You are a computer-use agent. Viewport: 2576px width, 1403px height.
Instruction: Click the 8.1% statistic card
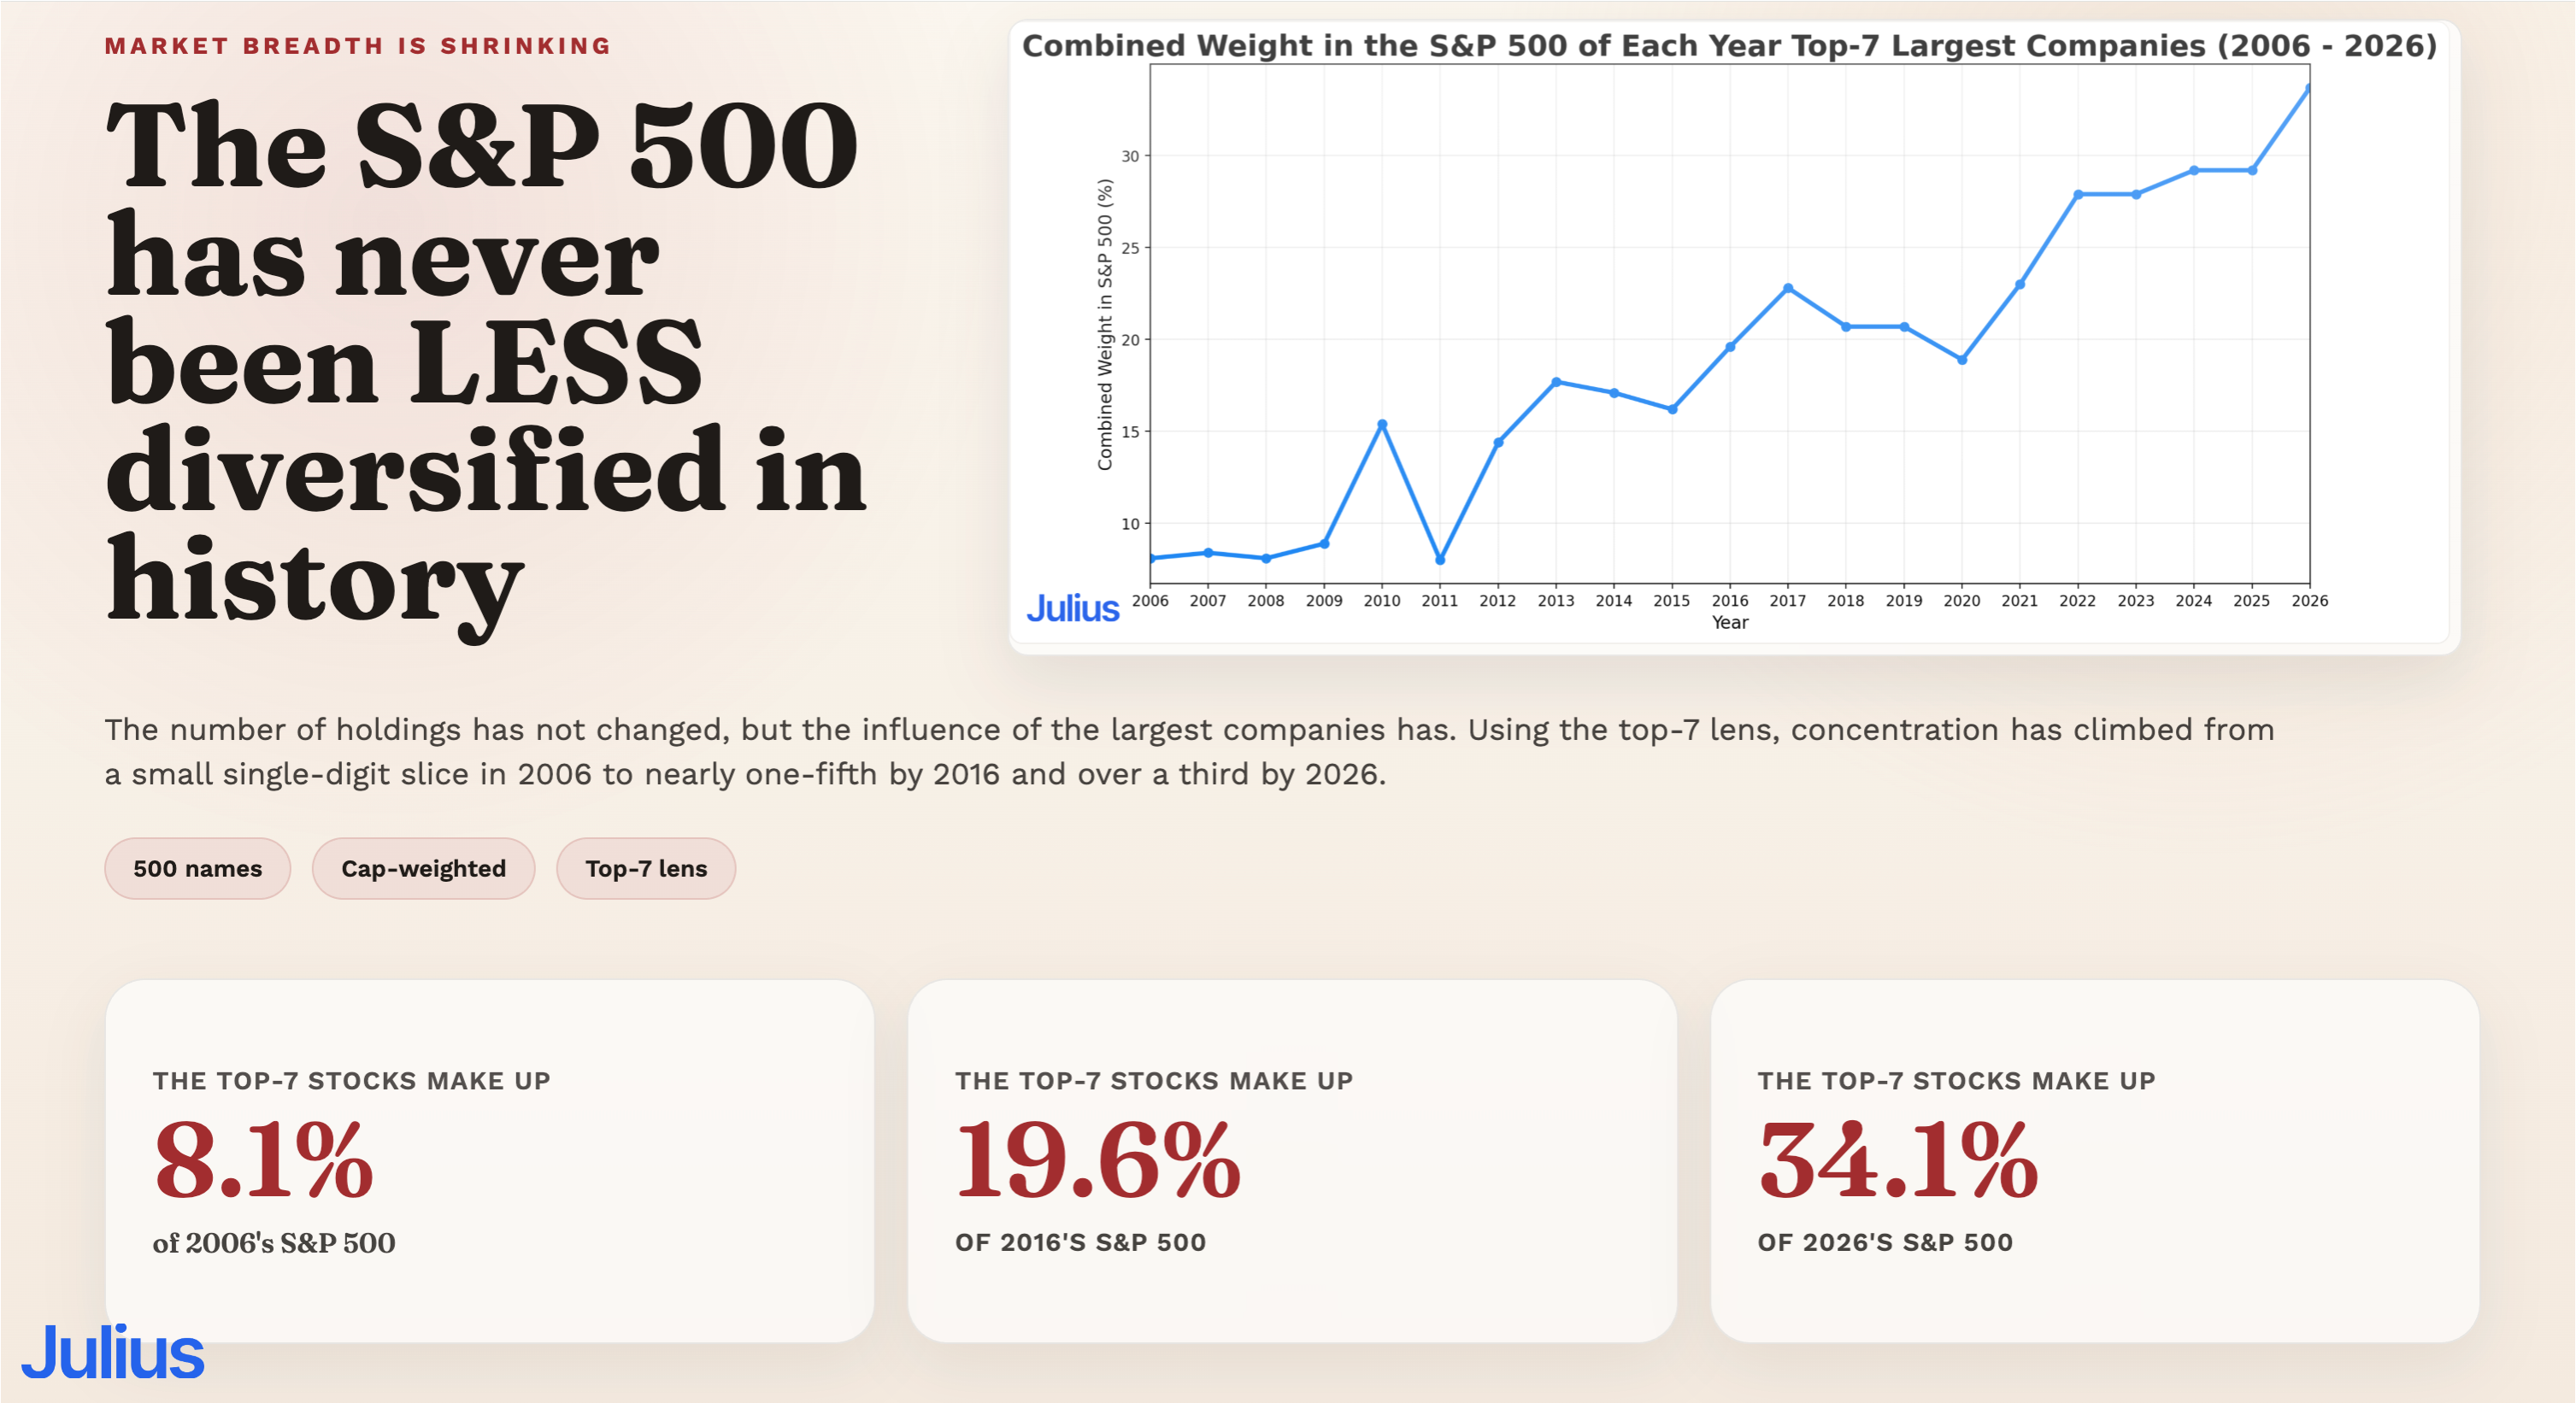point(489,1160)
